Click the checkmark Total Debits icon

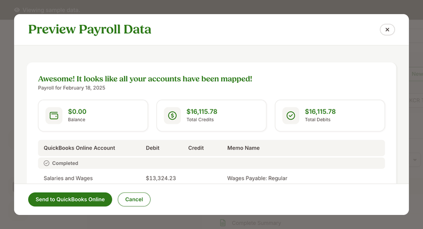coord(291,116)
